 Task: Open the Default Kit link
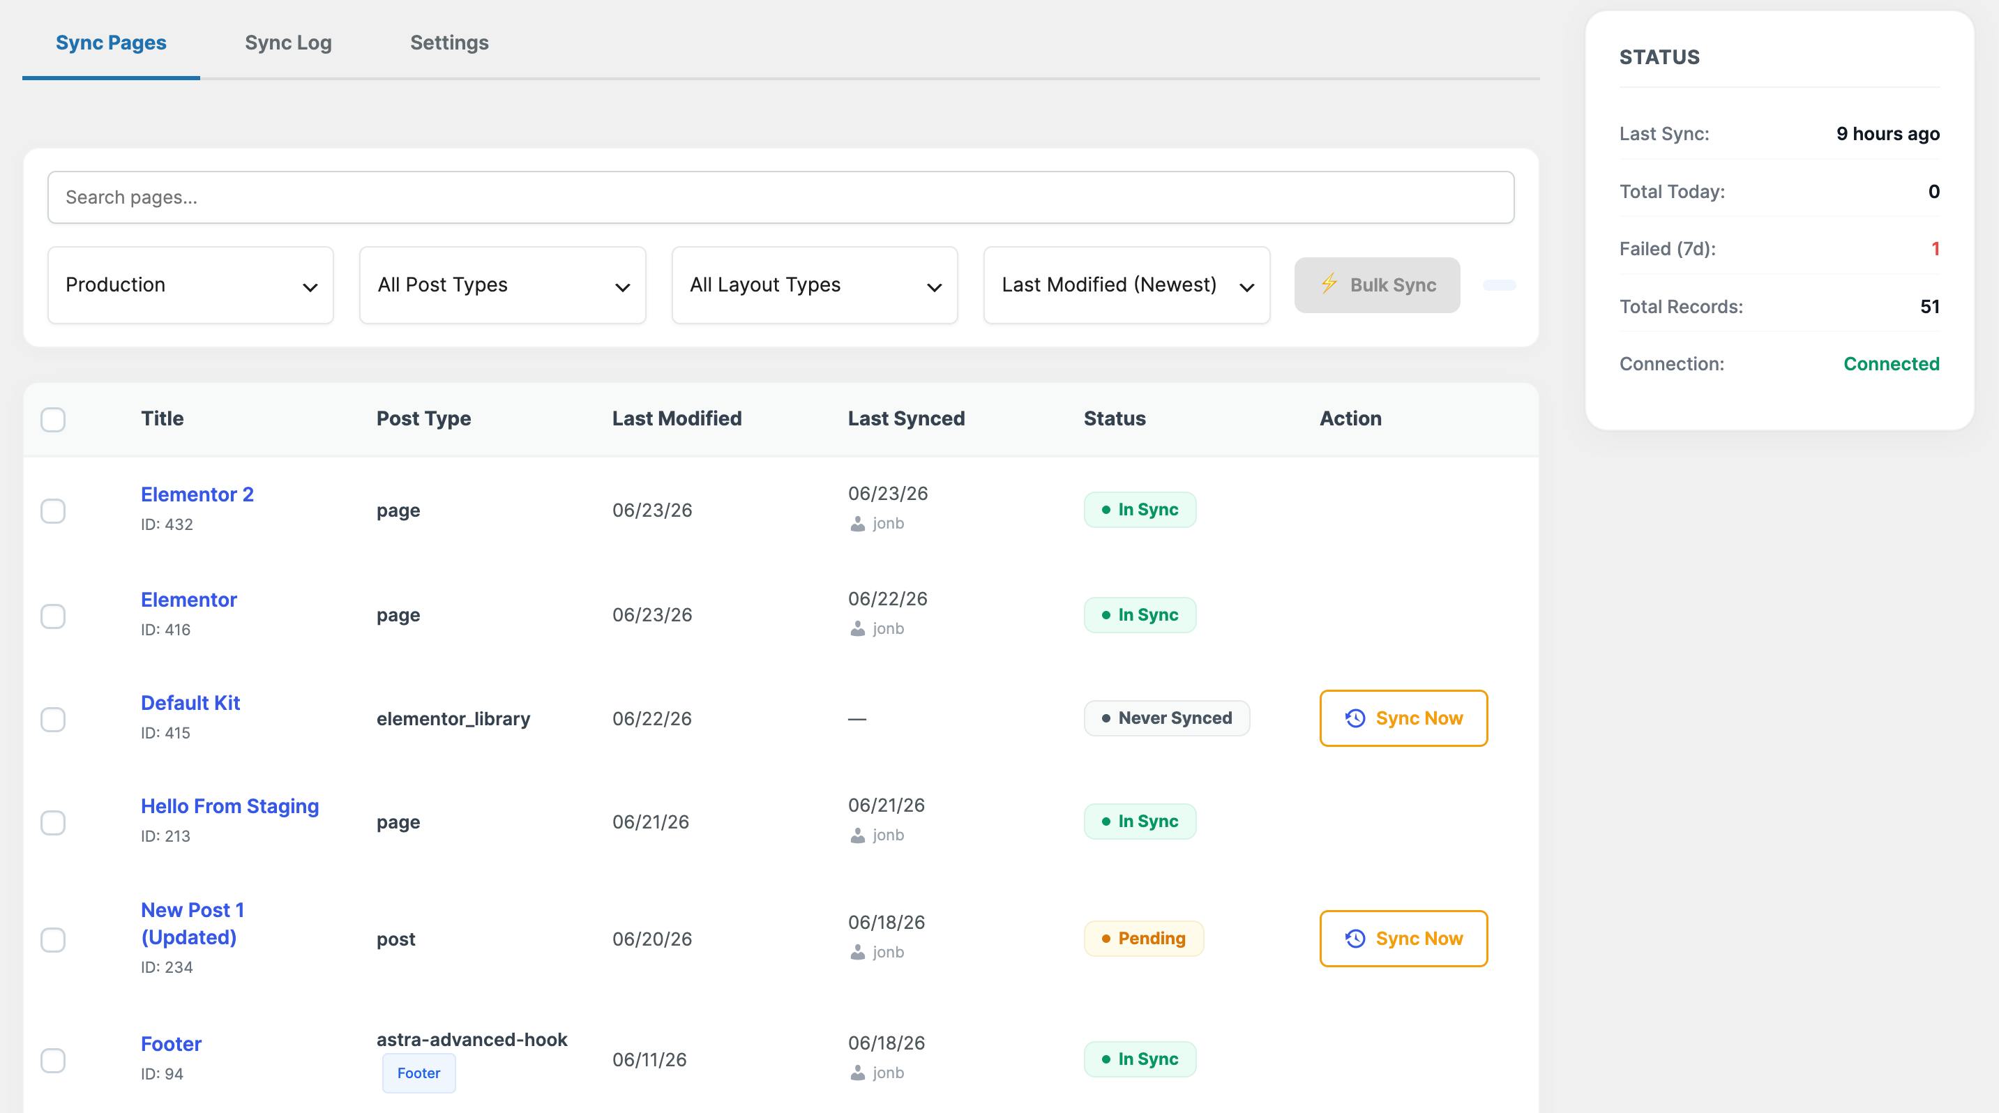click(x=190, y=703)
